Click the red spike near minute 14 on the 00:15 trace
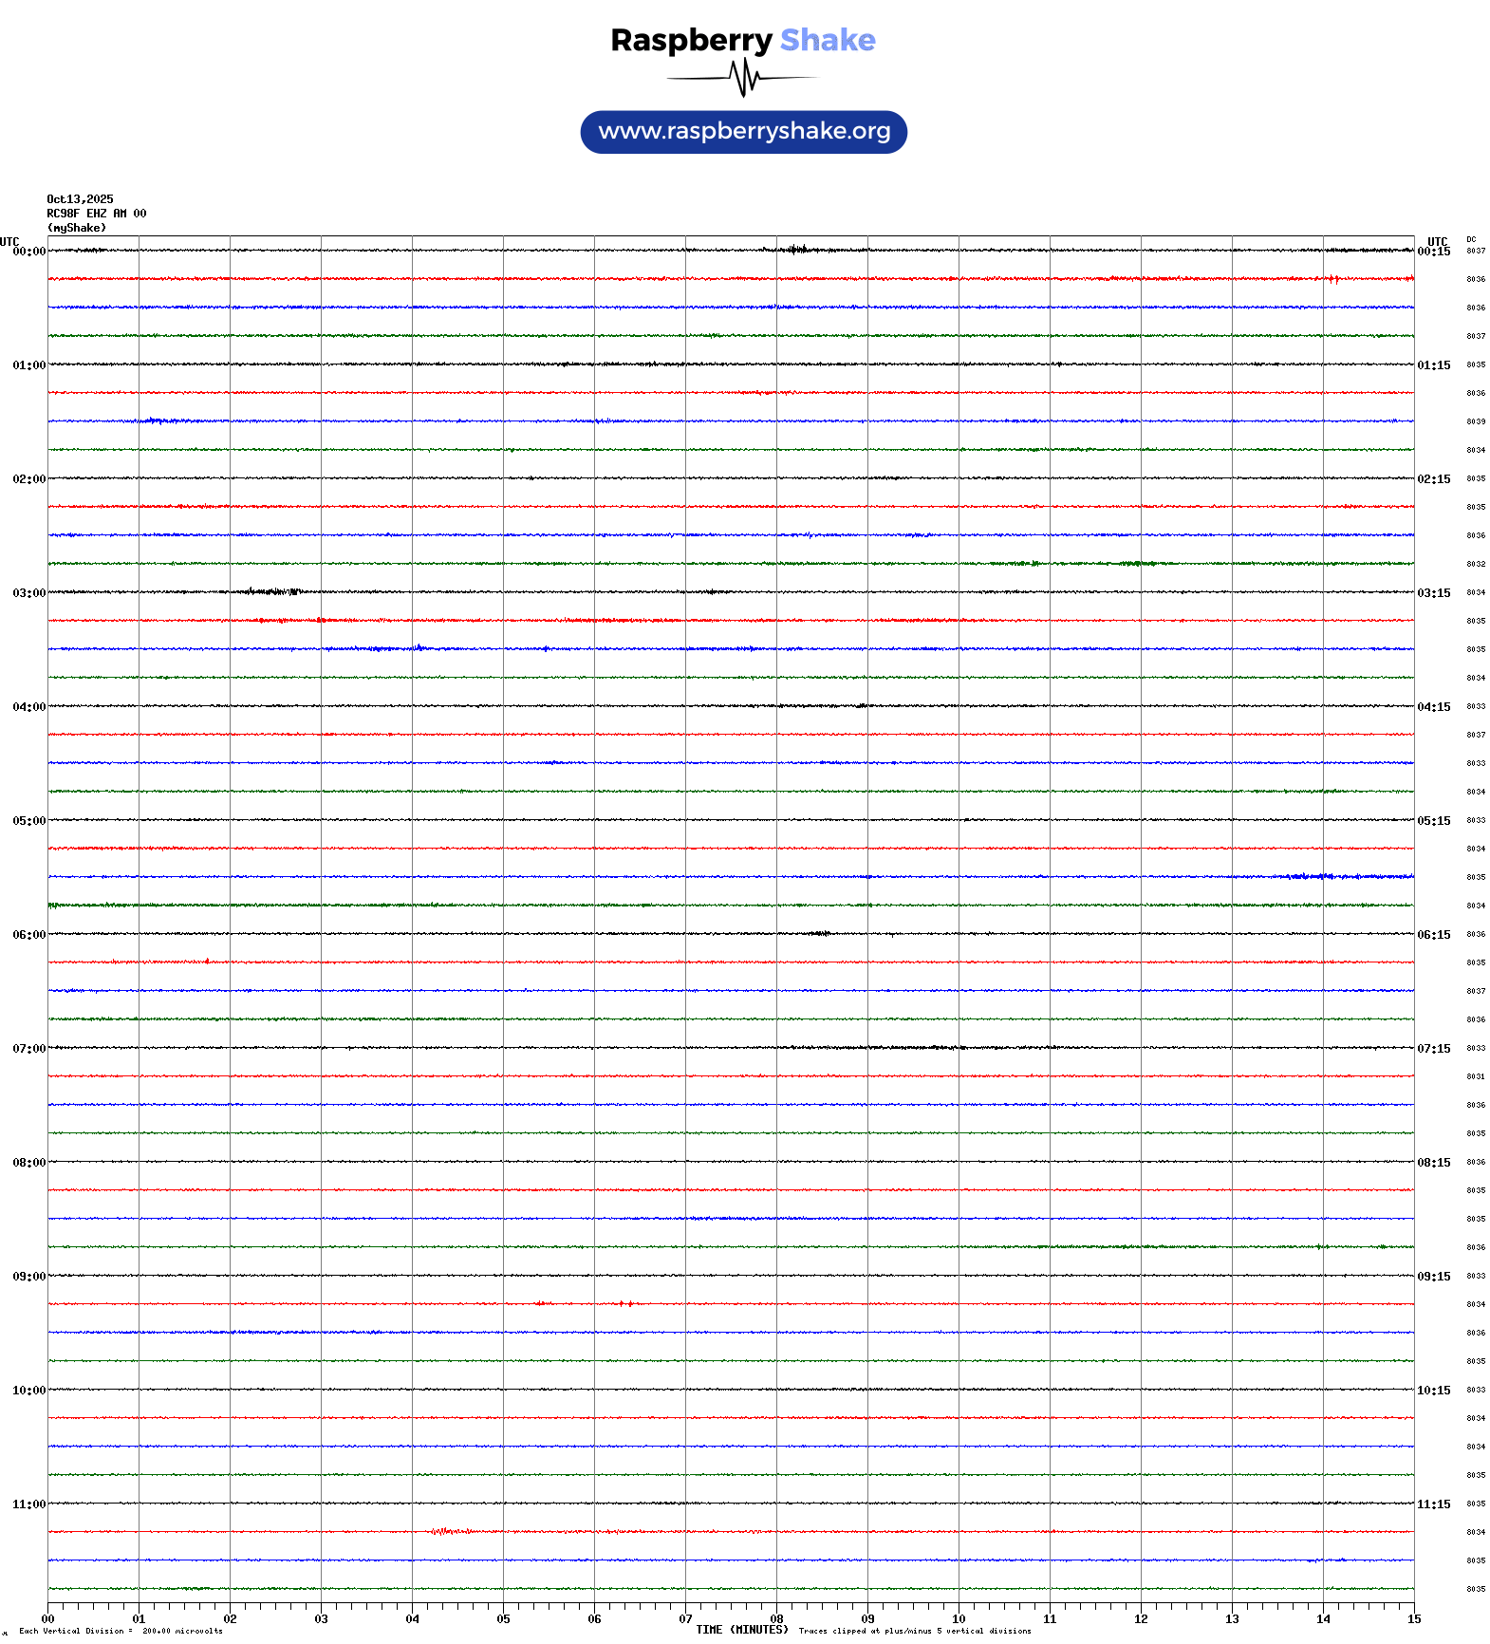This screenshot has height=1644, width=1490. click(x=1333, y=279)
